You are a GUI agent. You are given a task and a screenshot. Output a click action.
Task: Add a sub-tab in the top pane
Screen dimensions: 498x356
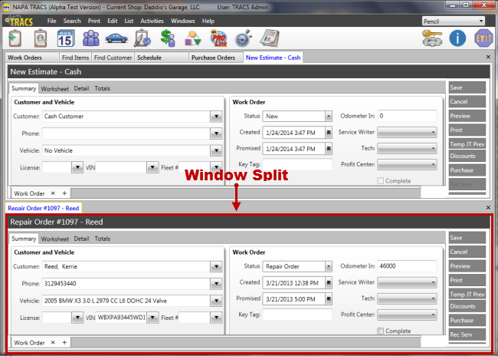64,193
